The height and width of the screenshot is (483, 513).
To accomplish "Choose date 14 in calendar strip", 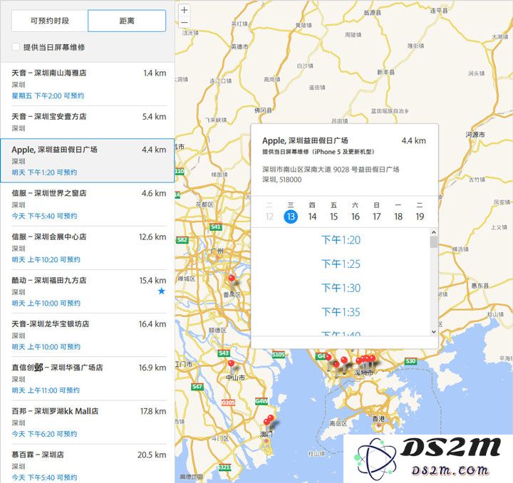I will click(x=312, y=217).
